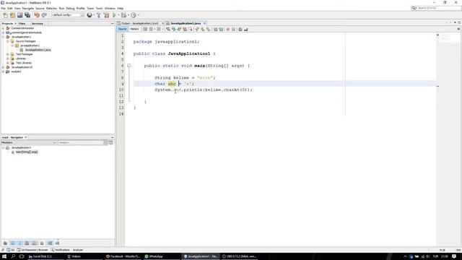Click the Profile Project clock icon
The width and height of the screenshot is (462, 260).
coord(134,15)
